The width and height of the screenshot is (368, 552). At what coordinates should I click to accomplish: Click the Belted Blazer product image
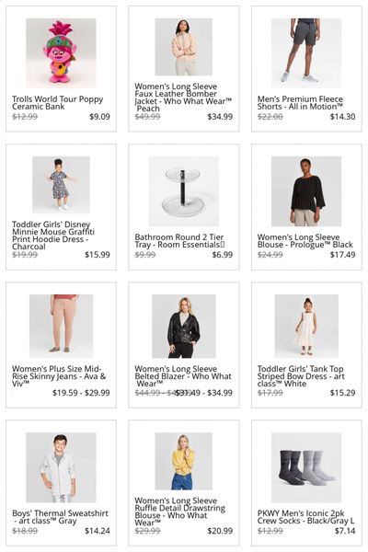click(x=183, y=326)
